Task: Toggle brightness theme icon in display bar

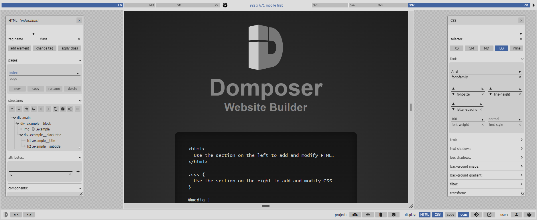Action: tap(476, 215)
